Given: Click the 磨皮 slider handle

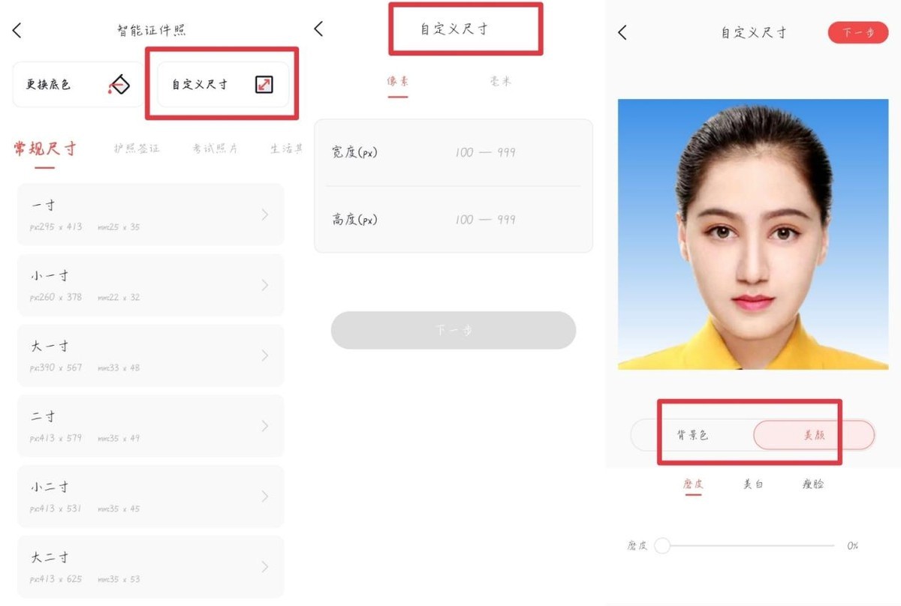Looking at the screenshot, I should click(x=662, y=545).
